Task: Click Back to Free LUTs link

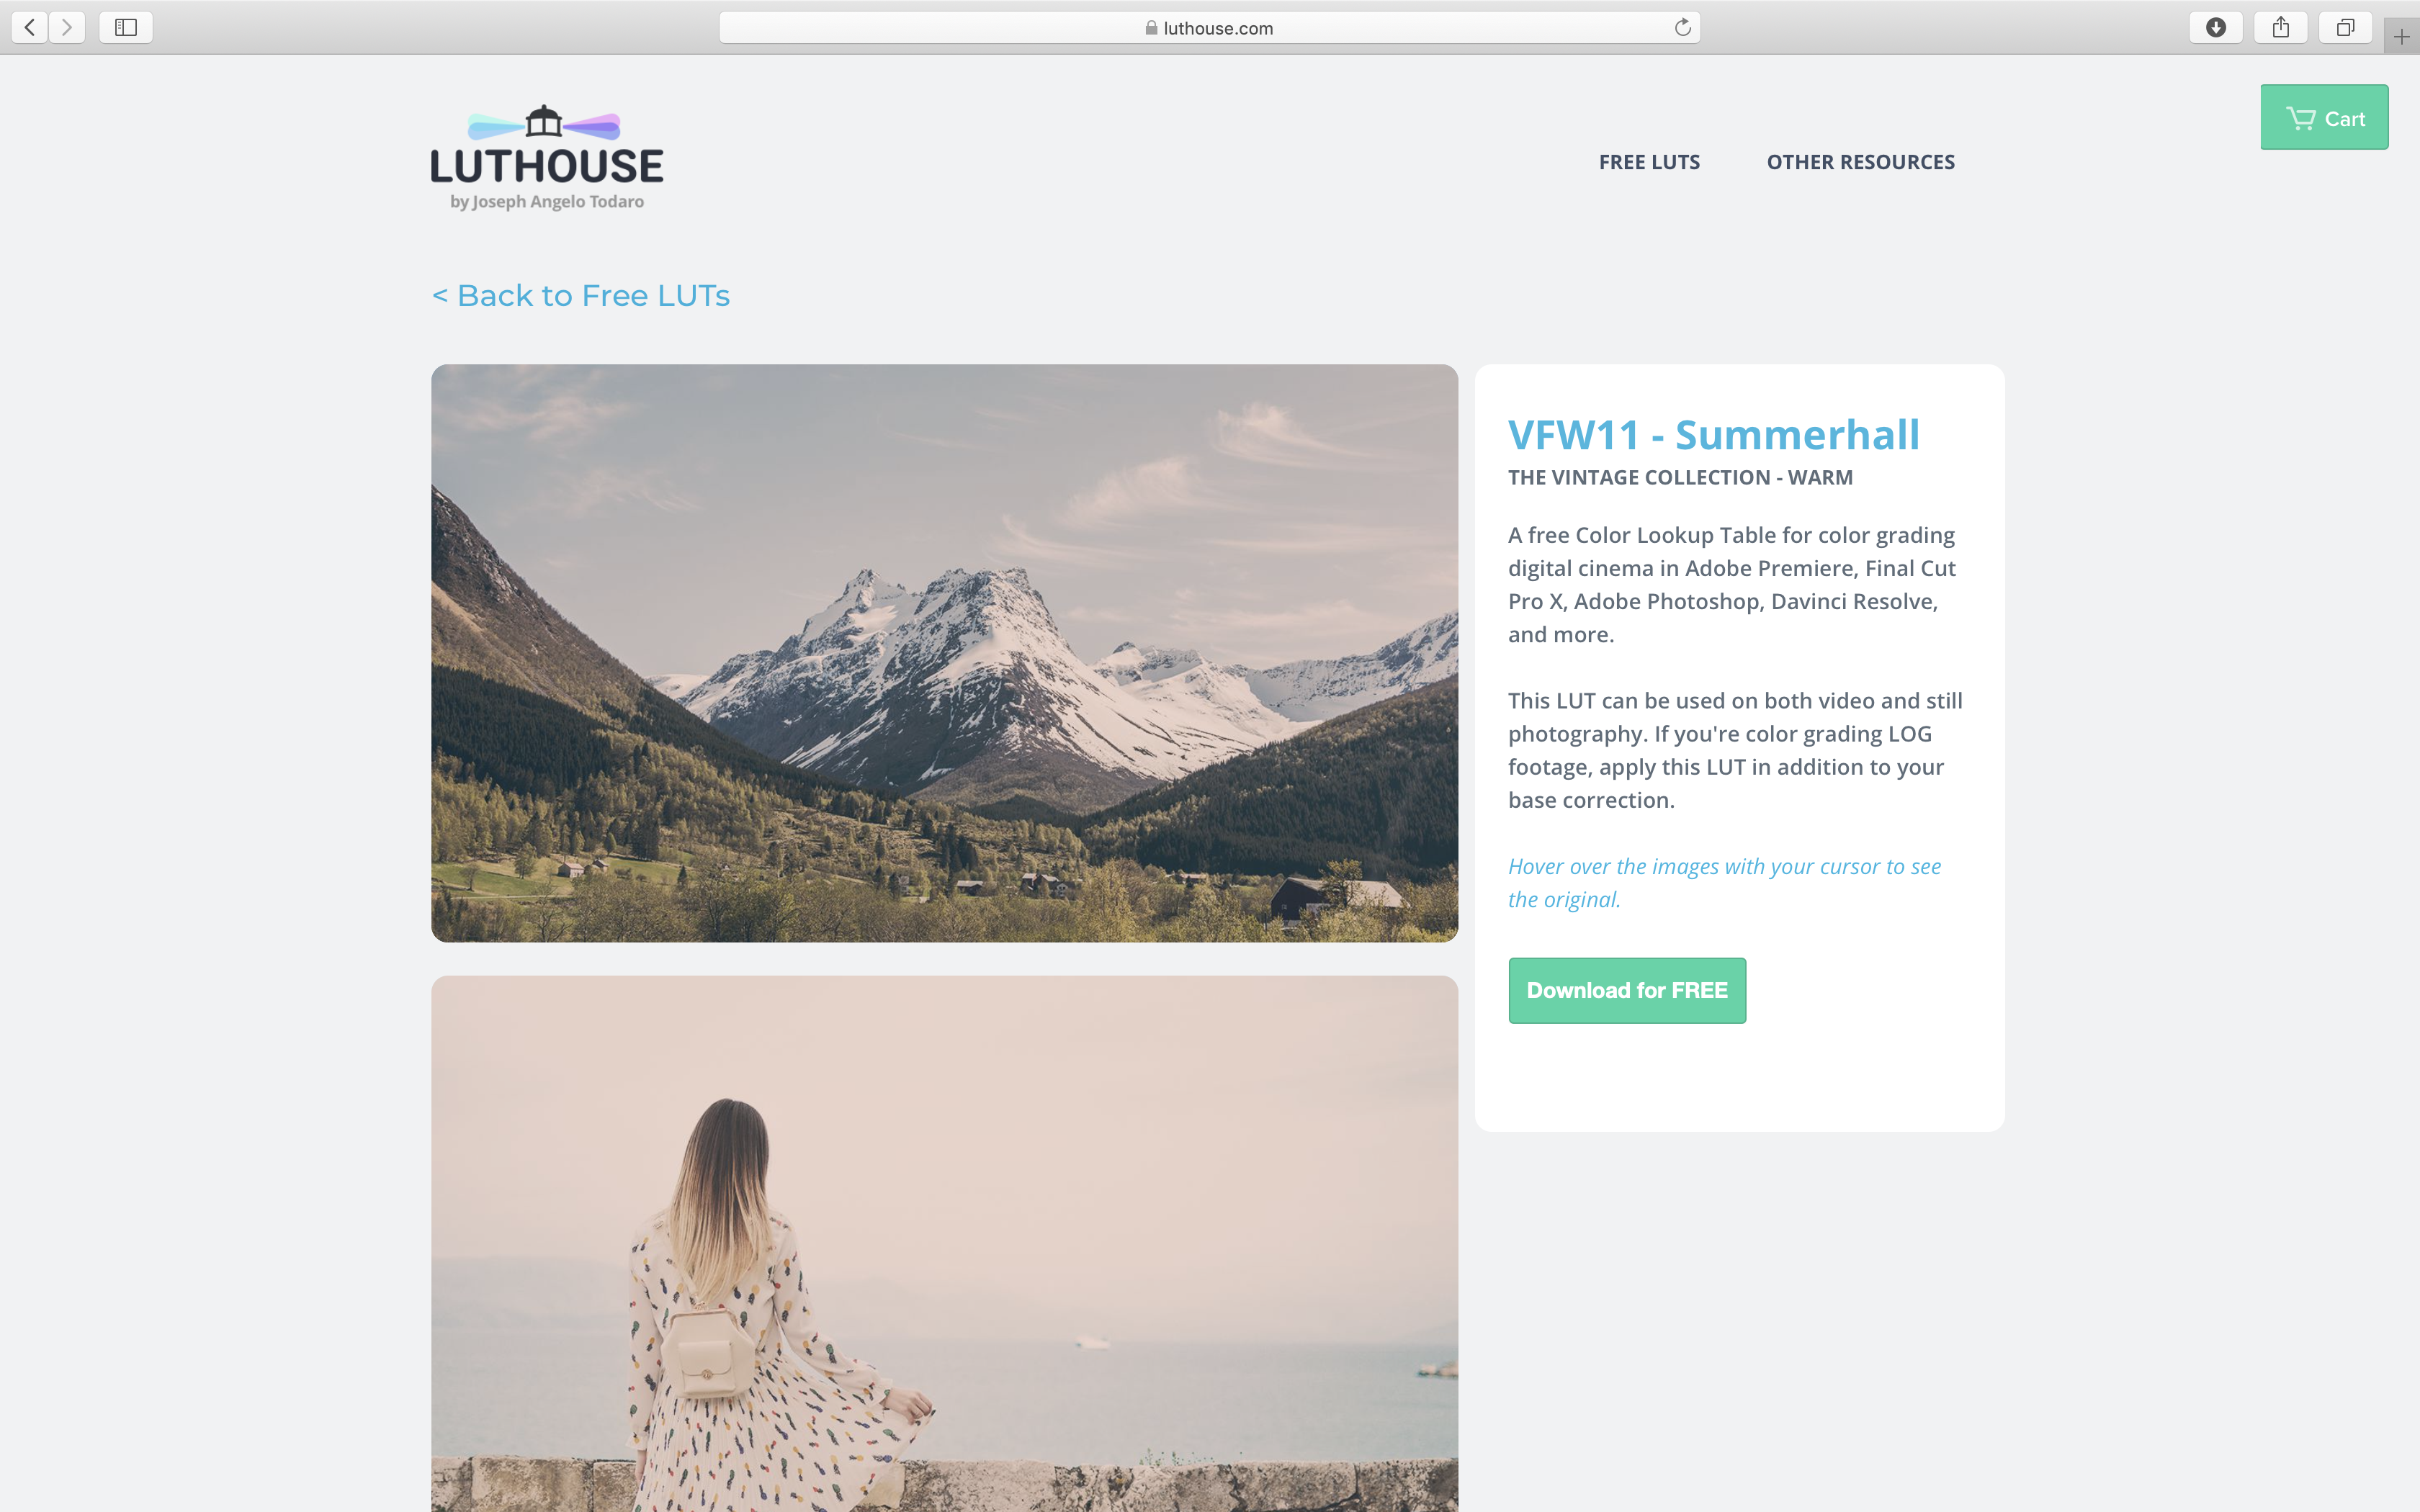Action: pos(581,292)
